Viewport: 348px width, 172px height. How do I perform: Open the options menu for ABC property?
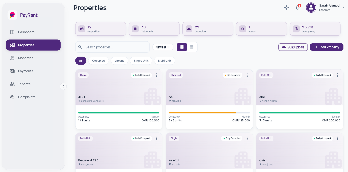click(157, 75)
